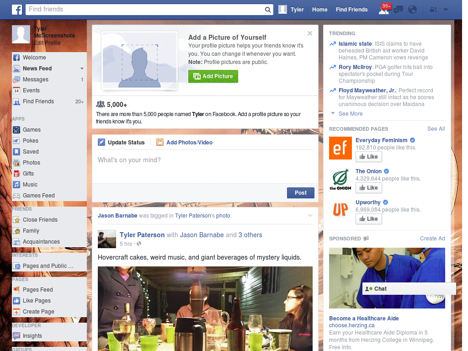Open The Onion page logo
The image size is (468, 351).
coord(340,179)
